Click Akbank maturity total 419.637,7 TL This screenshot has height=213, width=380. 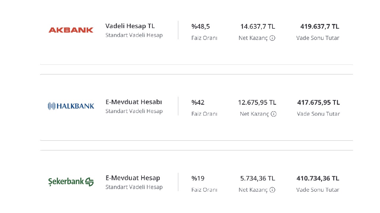(320, 27)
